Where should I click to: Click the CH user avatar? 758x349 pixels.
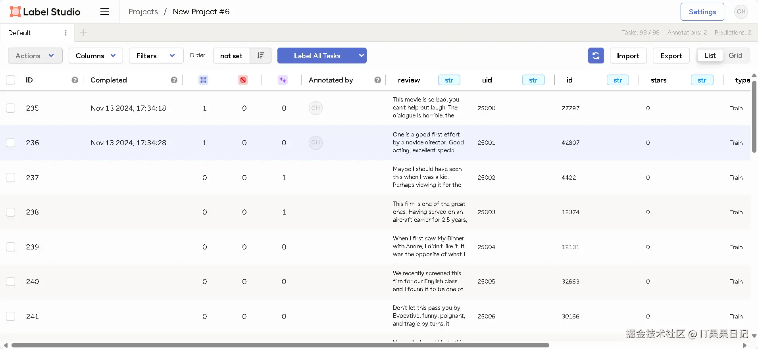click(x=741, y=12)
